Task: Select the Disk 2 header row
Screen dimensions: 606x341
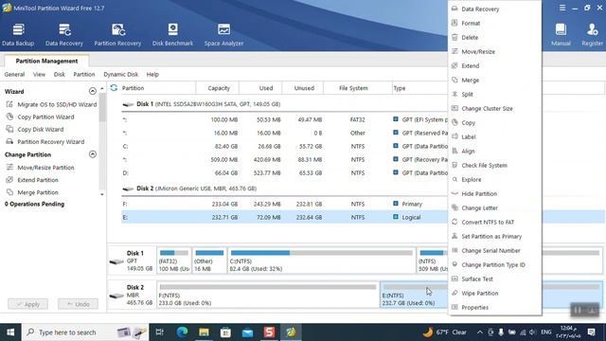Action: pyautogui.click(x=284, y=188)
